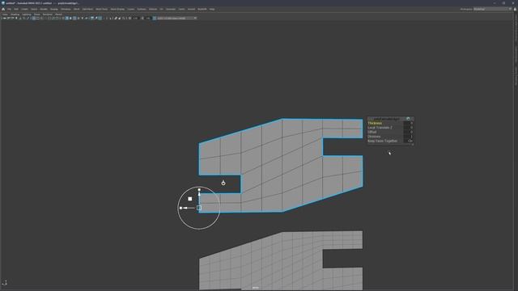Open the Curves menu

[131, 9]
